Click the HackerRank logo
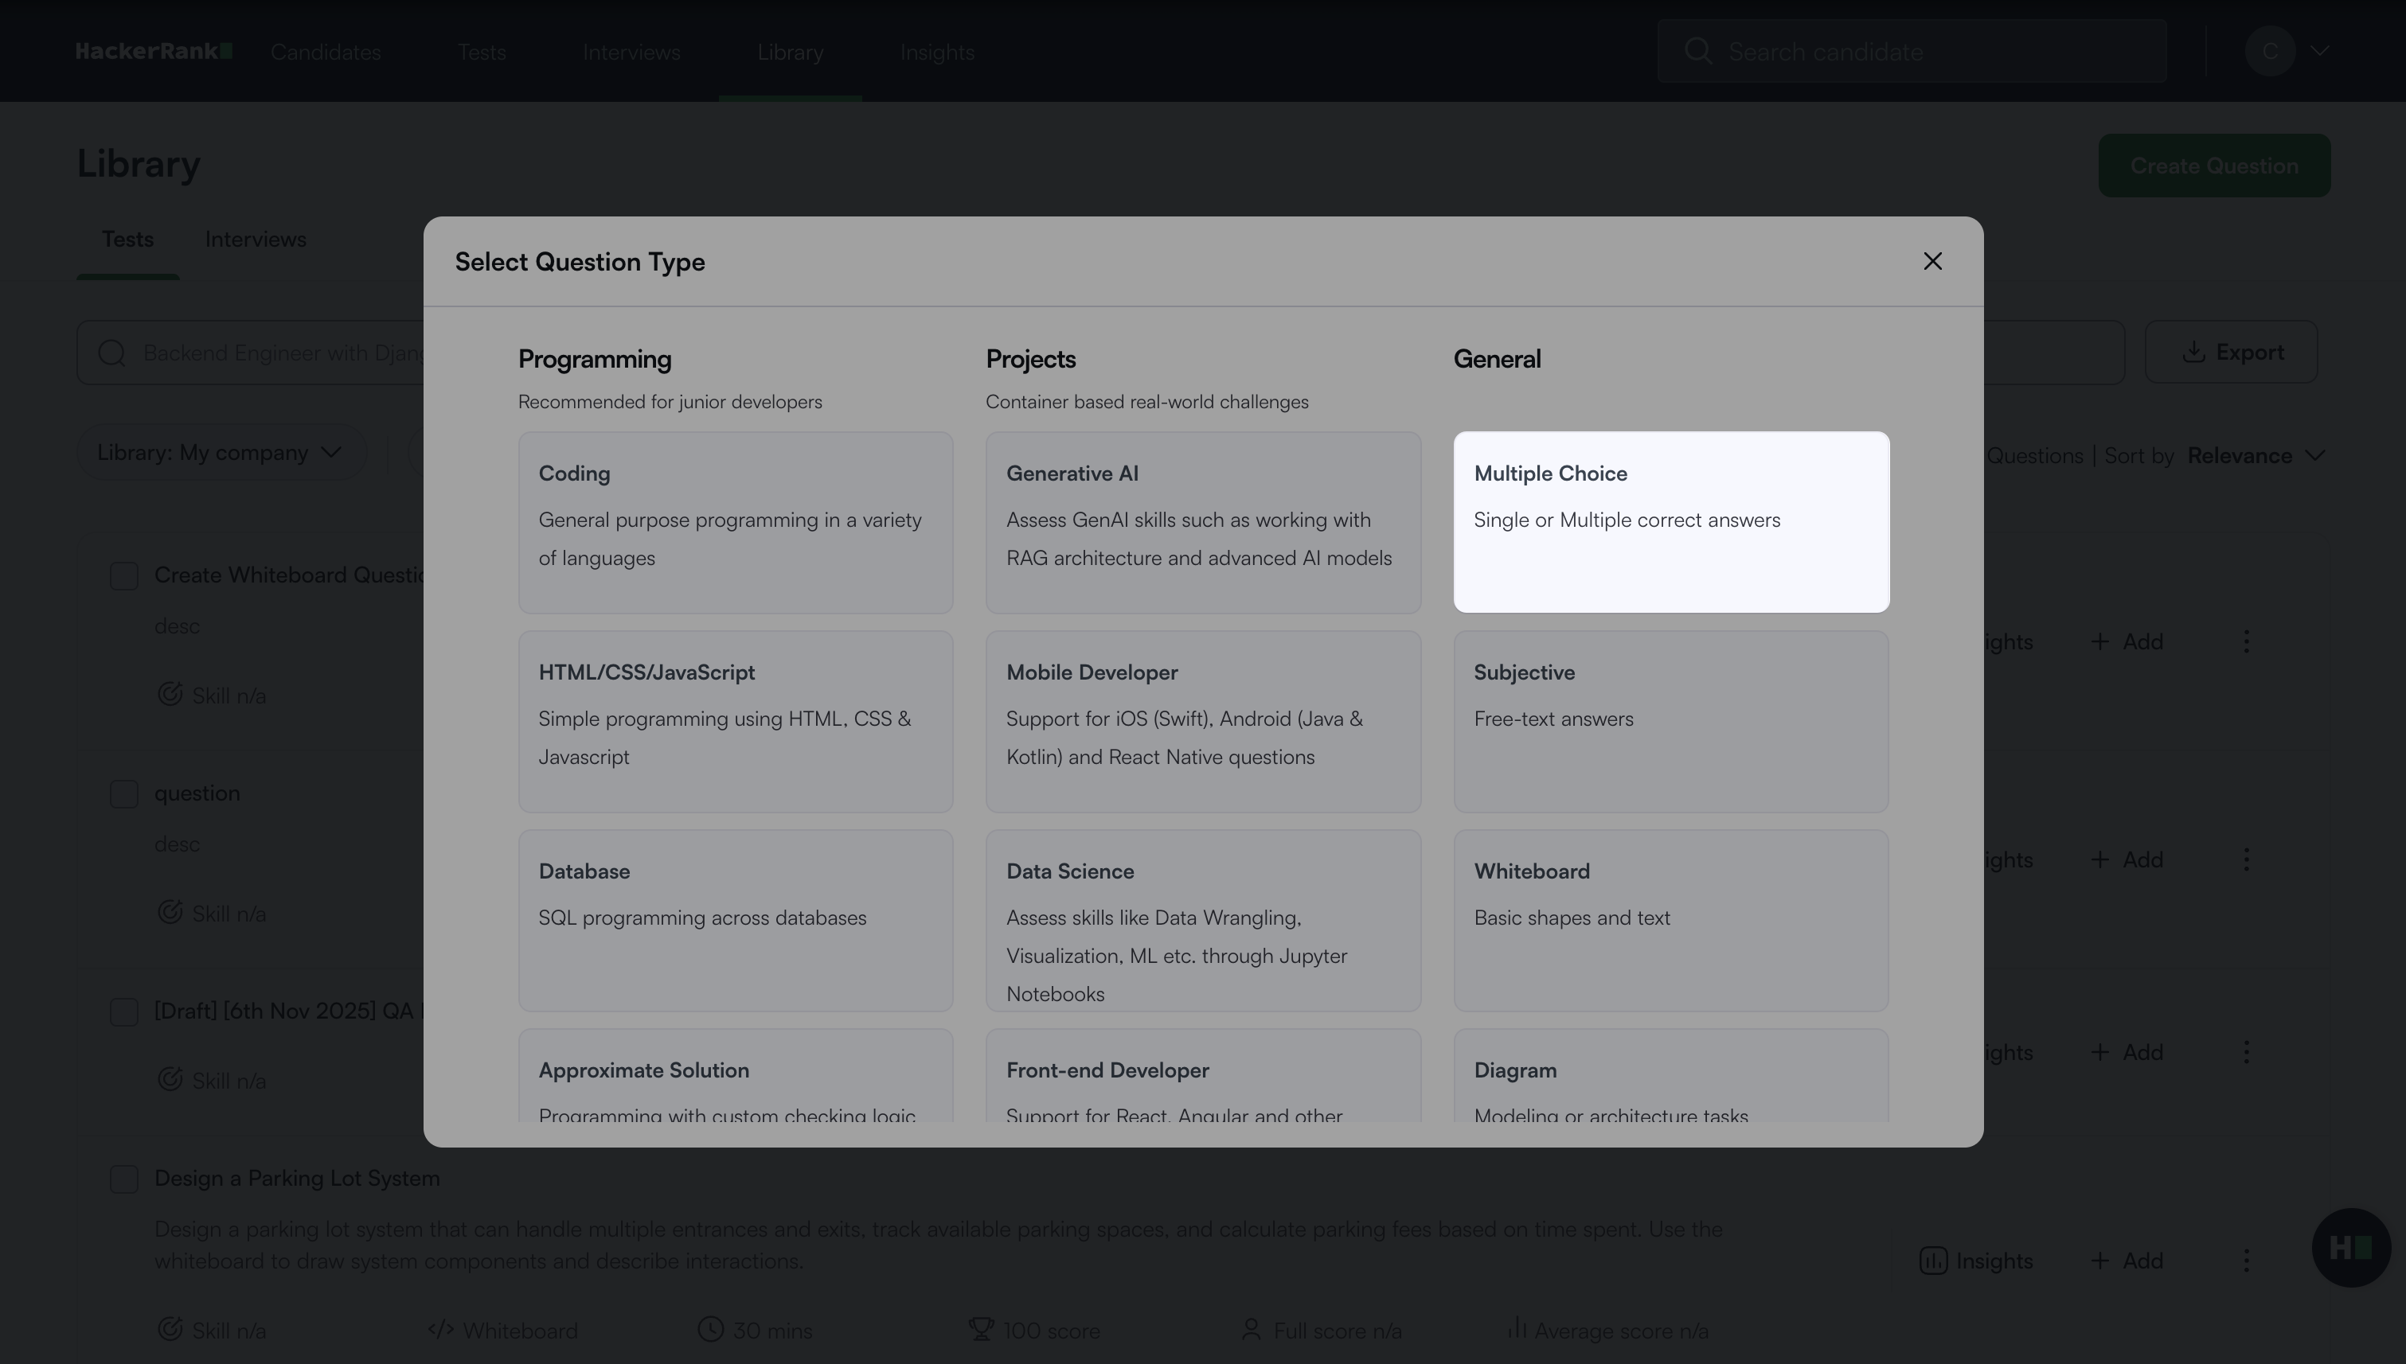This screenshot has width=2406, height=1364. point(154,52)
